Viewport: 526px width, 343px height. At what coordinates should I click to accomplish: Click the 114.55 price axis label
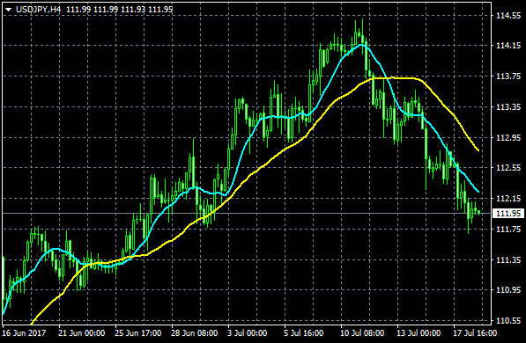click(x=508, y=16)
